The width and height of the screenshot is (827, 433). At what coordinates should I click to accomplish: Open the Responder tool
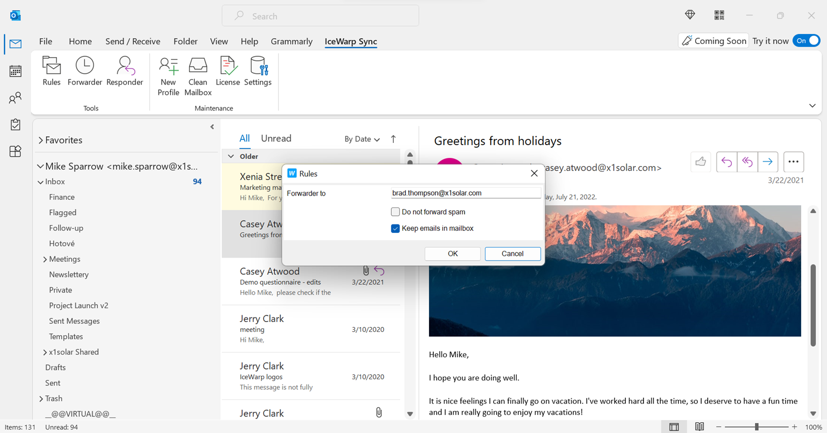click(125, 71)
